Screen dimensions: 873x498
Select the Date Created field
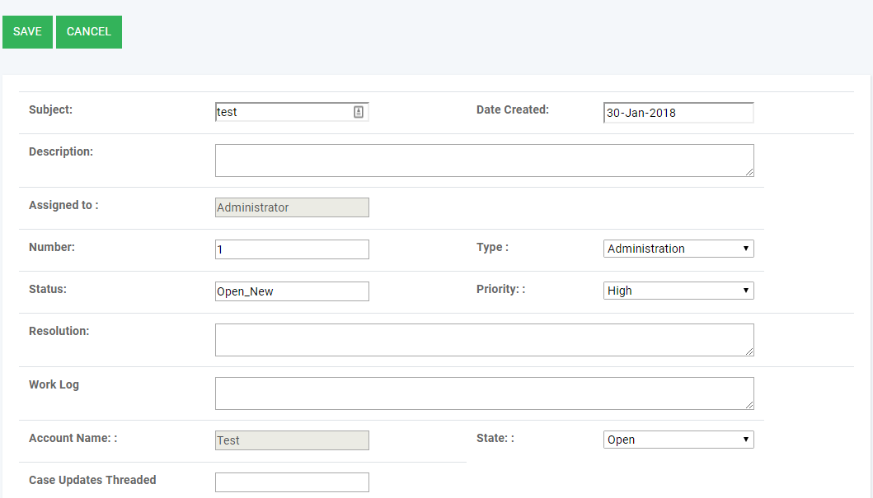pyautogui.click(x=678, y=112)
